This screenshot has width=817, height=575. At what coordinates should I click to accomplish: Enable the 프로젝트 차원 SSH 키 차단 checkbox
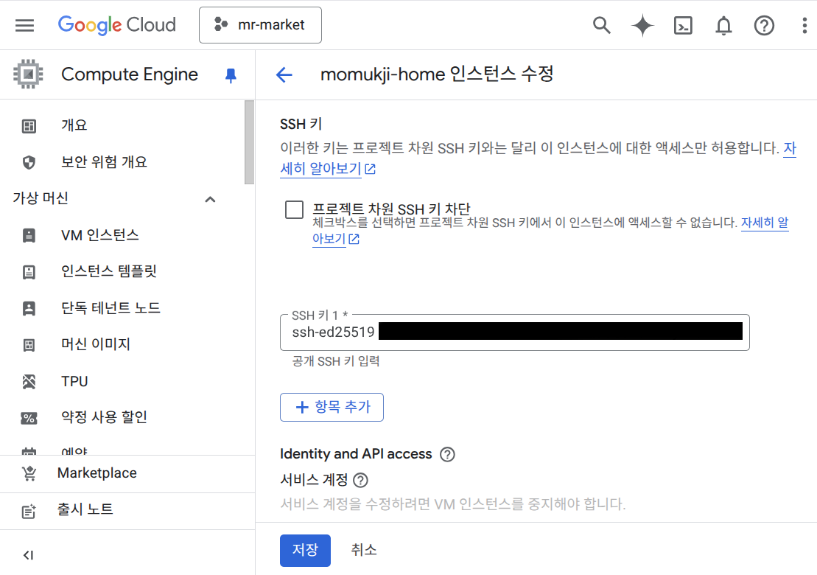click(294, 210)
